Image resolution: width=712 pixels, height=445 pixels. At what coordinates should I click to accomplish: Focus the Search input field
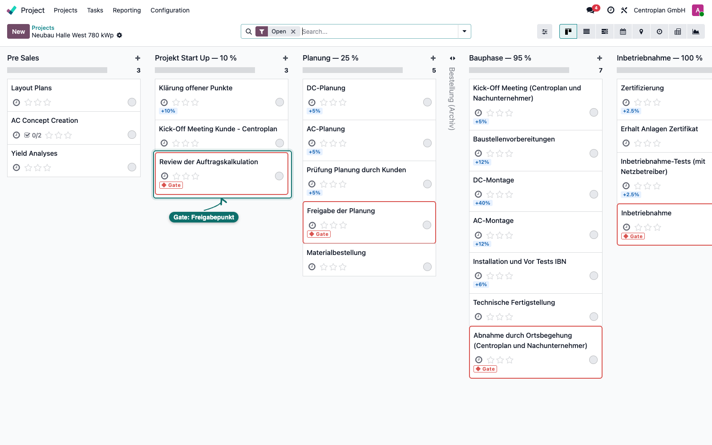click(379, 32)
